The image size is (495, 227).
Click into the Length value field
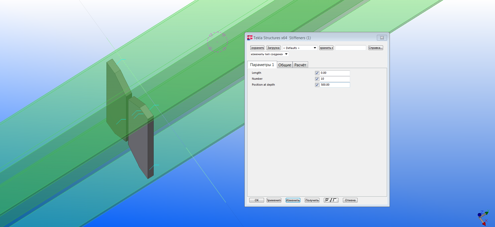pyautogui.click(x=335, y=73)
